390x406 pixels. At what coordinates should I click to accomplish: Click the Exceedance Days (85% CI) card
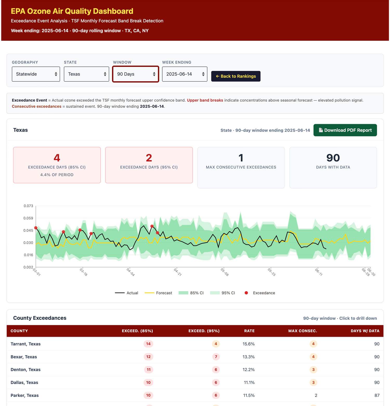pyautogui.click(x=57, y=165)
